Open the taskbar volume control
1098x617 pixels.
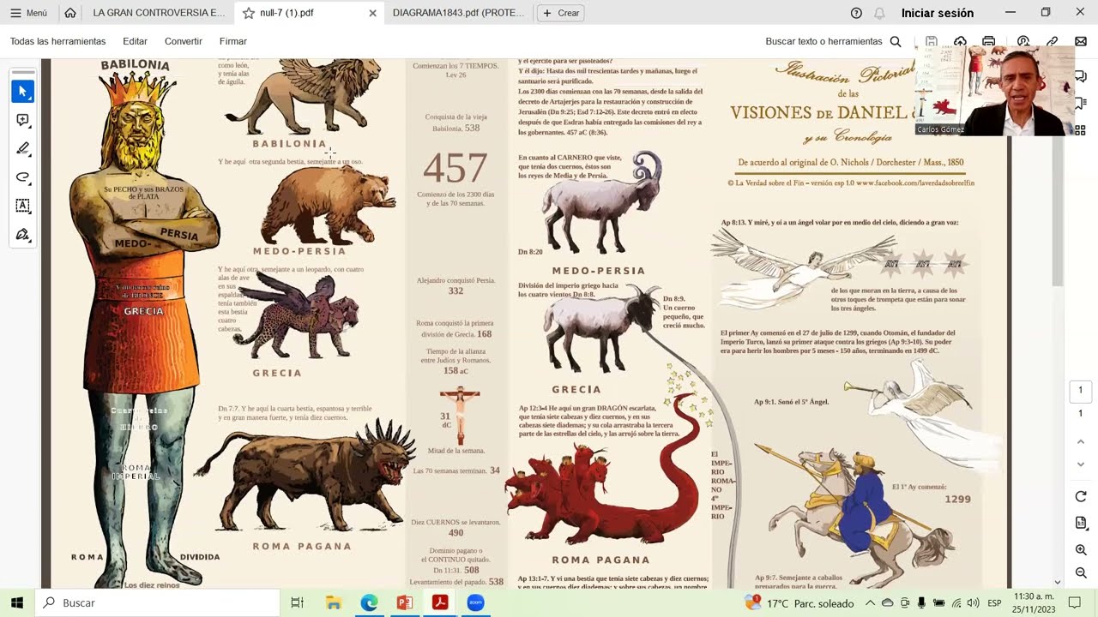point(974,602)
